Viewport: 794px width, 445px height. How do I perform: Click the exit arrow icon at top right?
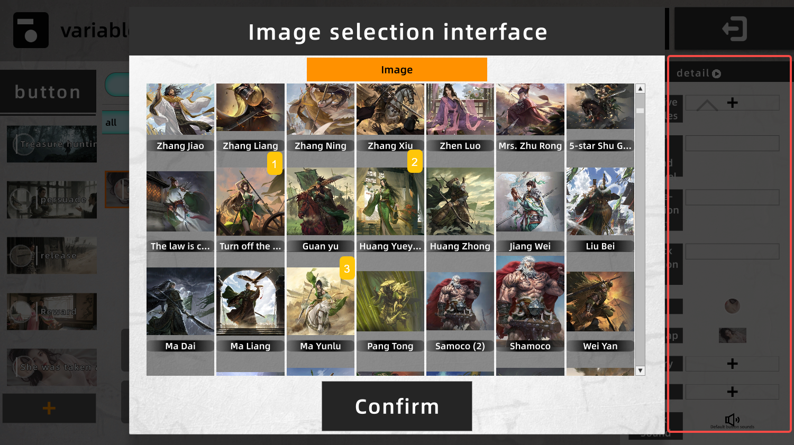pos(734,29)
